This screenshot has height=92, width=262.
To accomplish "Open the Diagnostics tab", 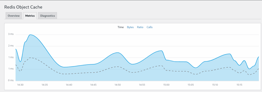I will coord(47,16).
